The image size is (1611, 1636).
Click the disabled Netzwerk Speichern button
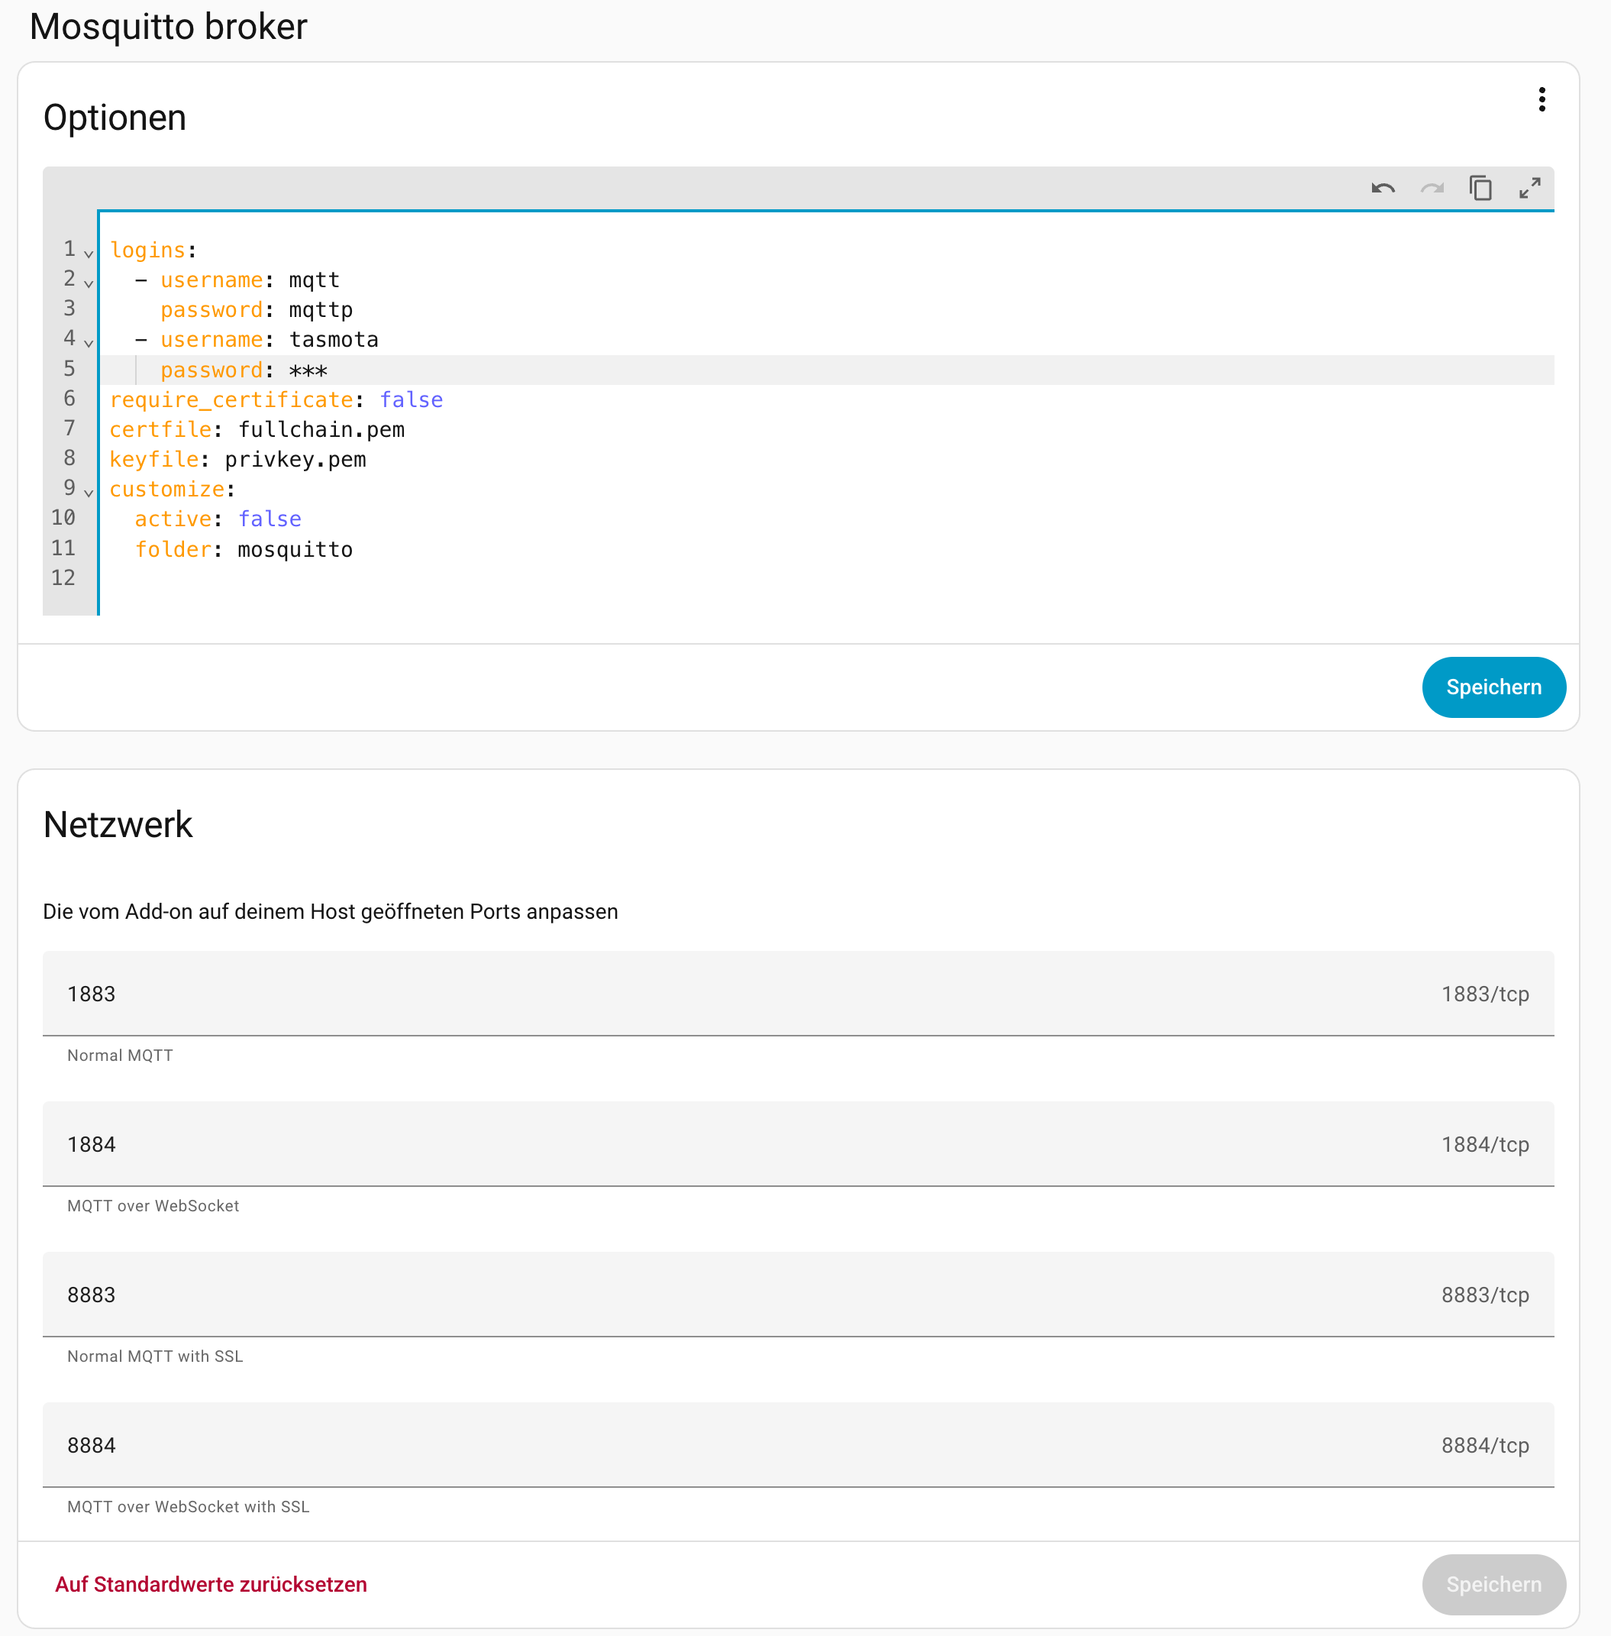click(x=1493, y=1583)
